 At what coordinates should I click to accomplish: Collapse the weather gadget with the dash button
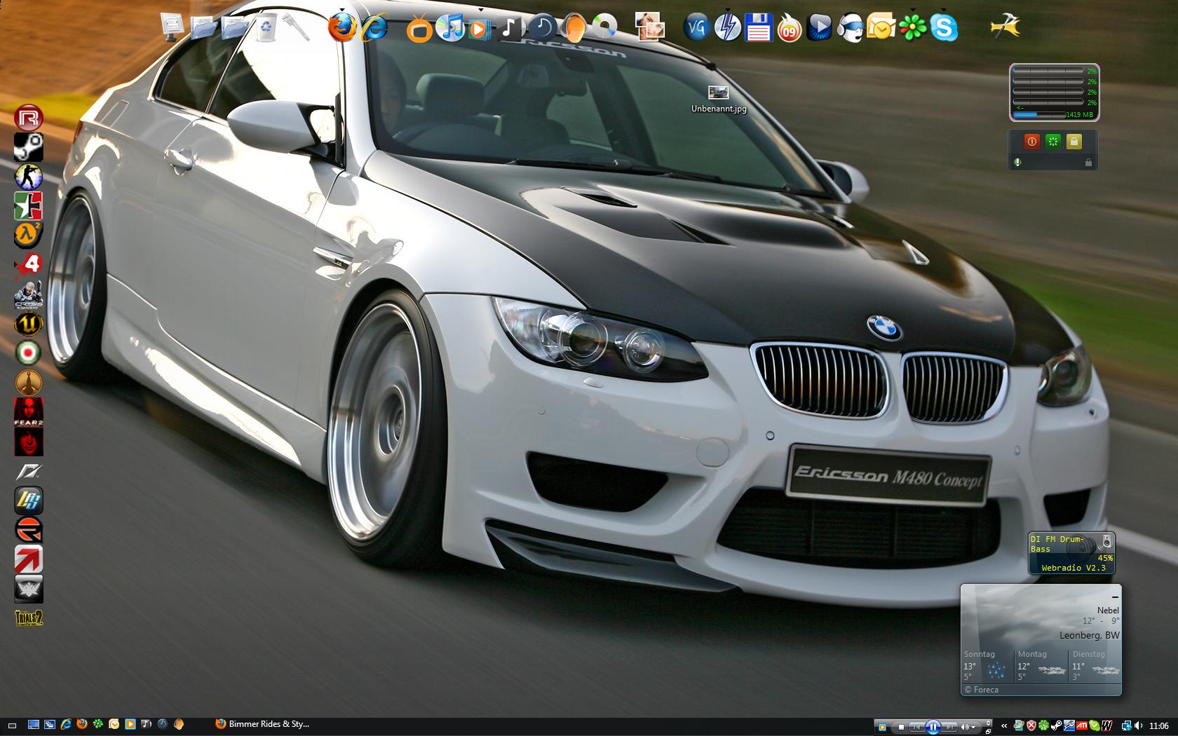(1114, 597)
